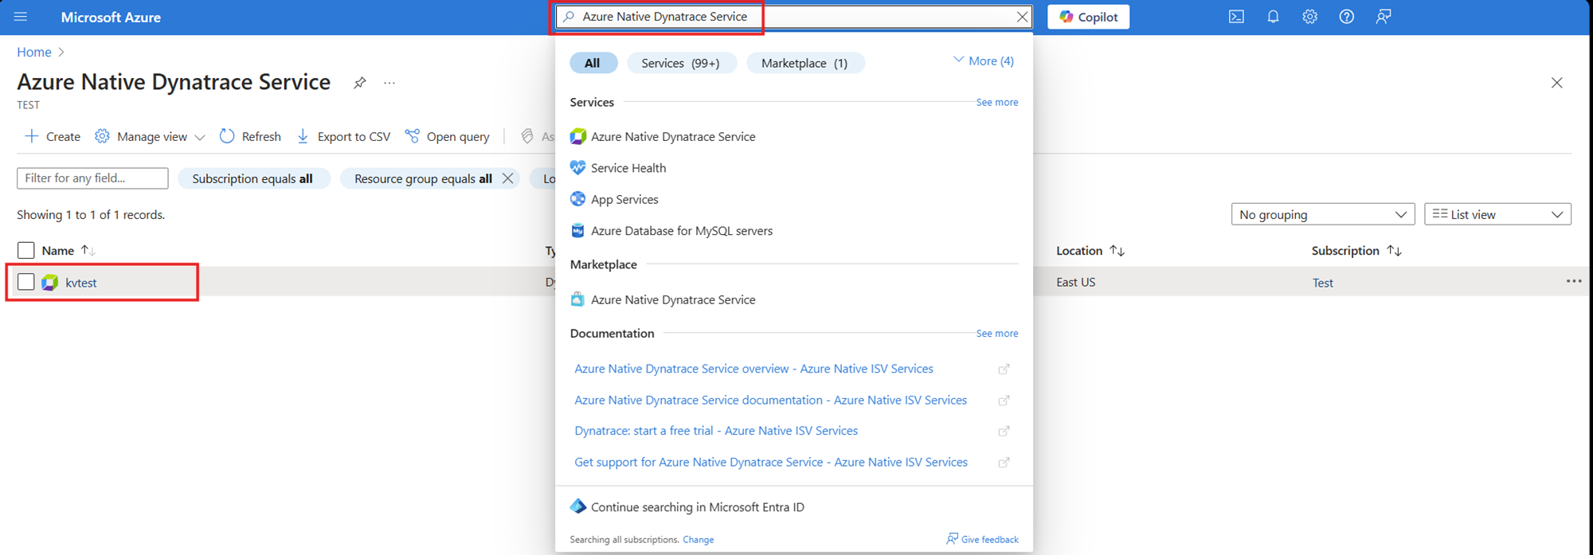Open Get support for Dynatrace Service link

click(771, 462)
